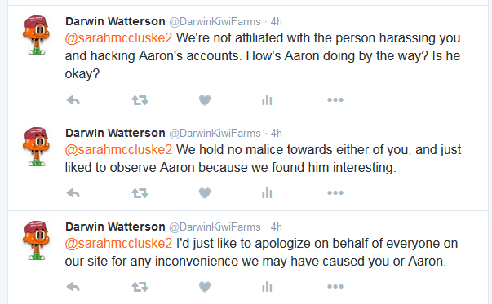Image resolution: width=492 pixels, height=304 pixels.
Task: Open the three-dot menu on the apology tweet
Action: pos(335,286)
